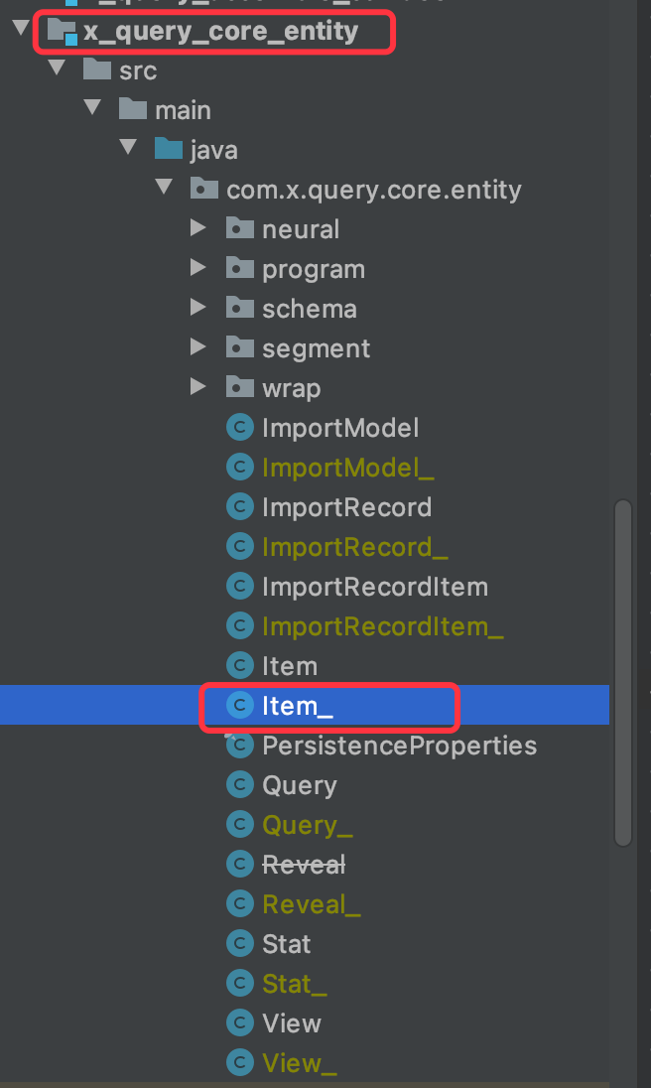Click the class icon beside ImportModel
Viewport: 651px width, 1088px height.
point(239,428)
